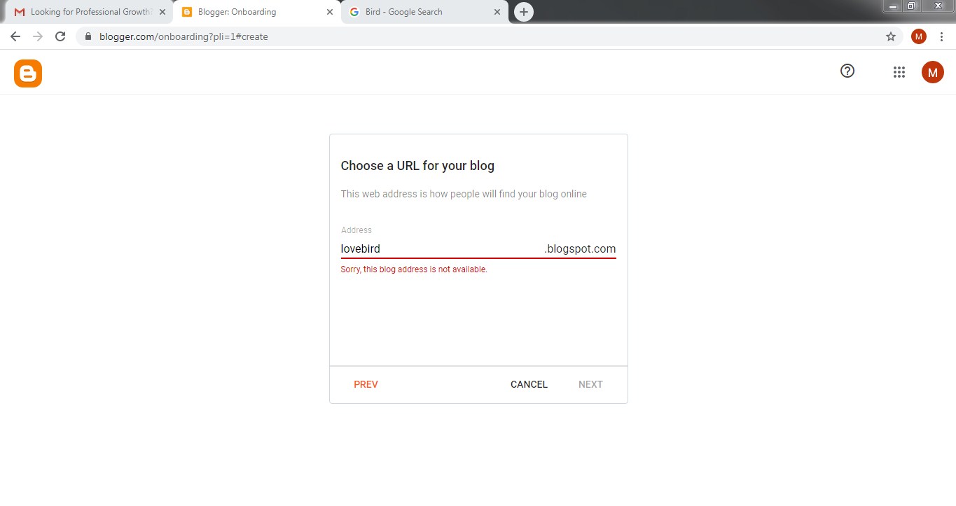Open a new tab with the plus button
The height and width of the screenshot is (506, 956).
523,12
